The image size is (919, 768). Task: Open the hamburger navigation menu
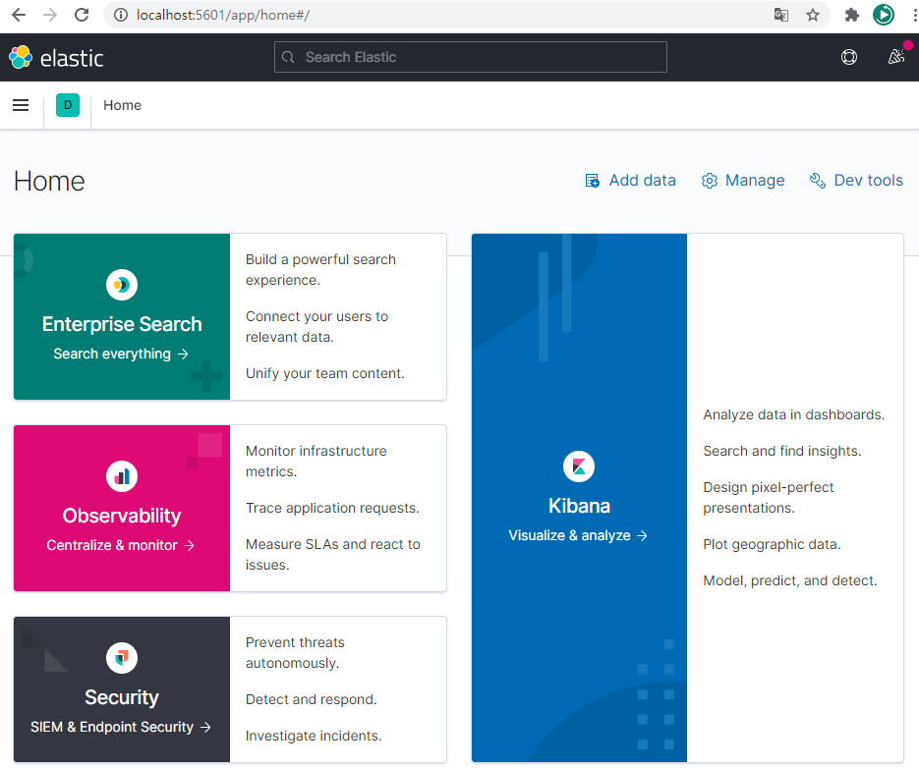click(21, 105)
